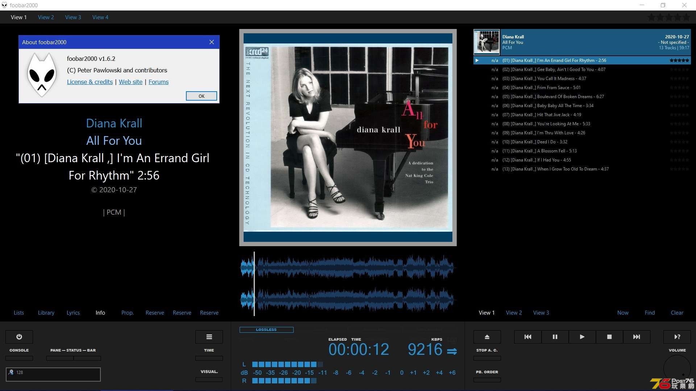Viewport: 696px width, 391px height.
Task: Toggle the PB. ORDER bar
Action: (487, 380)
